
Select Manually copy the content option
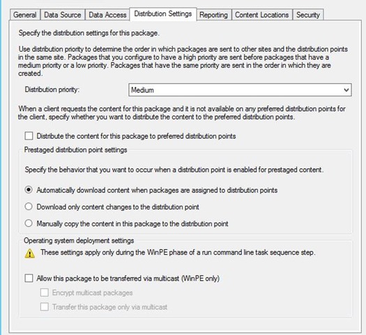29,223
